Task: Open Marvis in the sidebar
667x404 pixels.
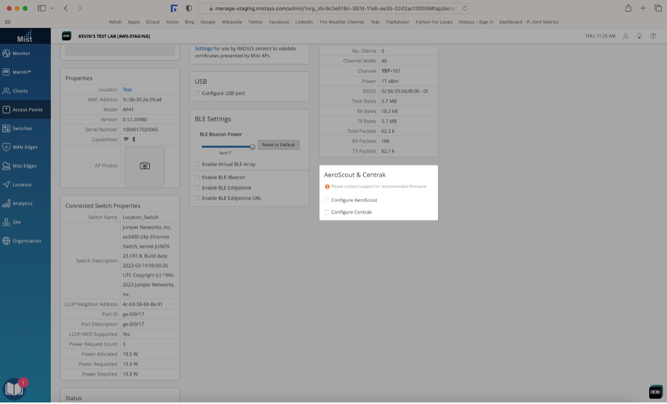Action: point(21,72)
